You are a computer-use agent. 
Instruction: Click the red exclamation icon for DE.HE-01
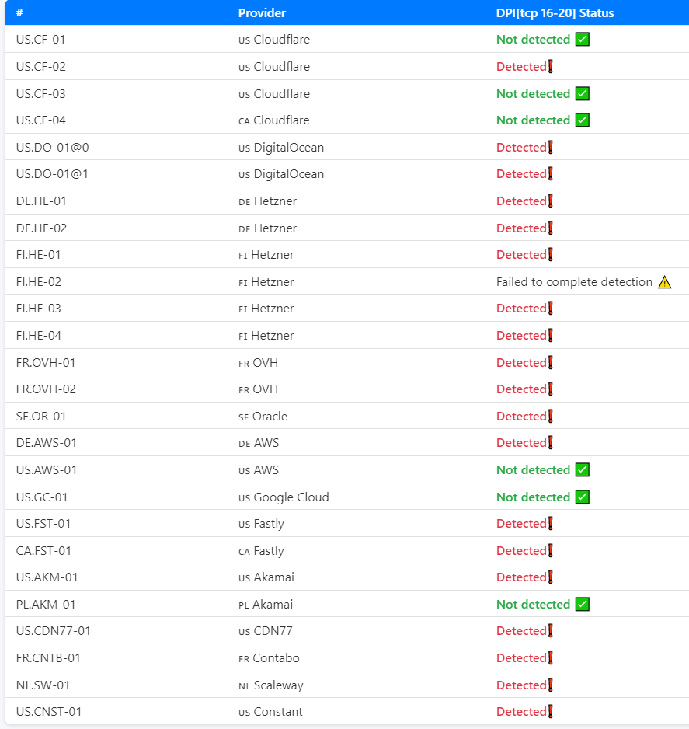551,201
